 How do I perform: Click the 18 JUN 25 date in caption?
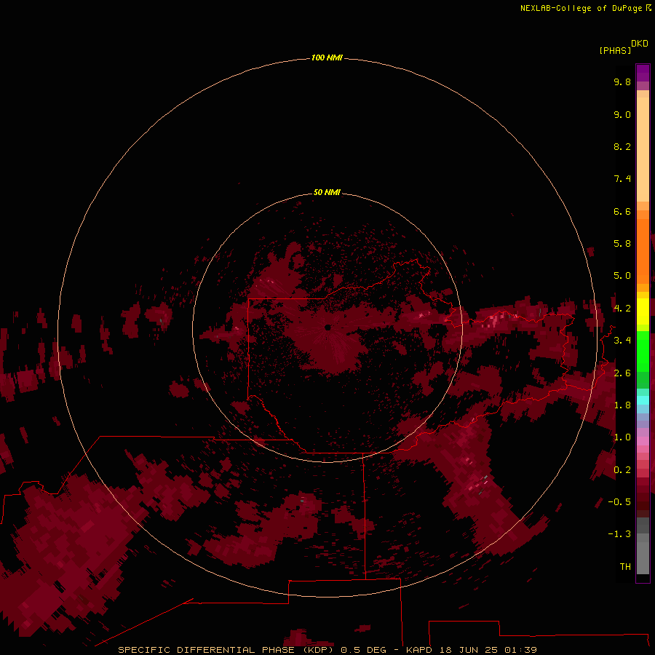[x=468, y=650]
